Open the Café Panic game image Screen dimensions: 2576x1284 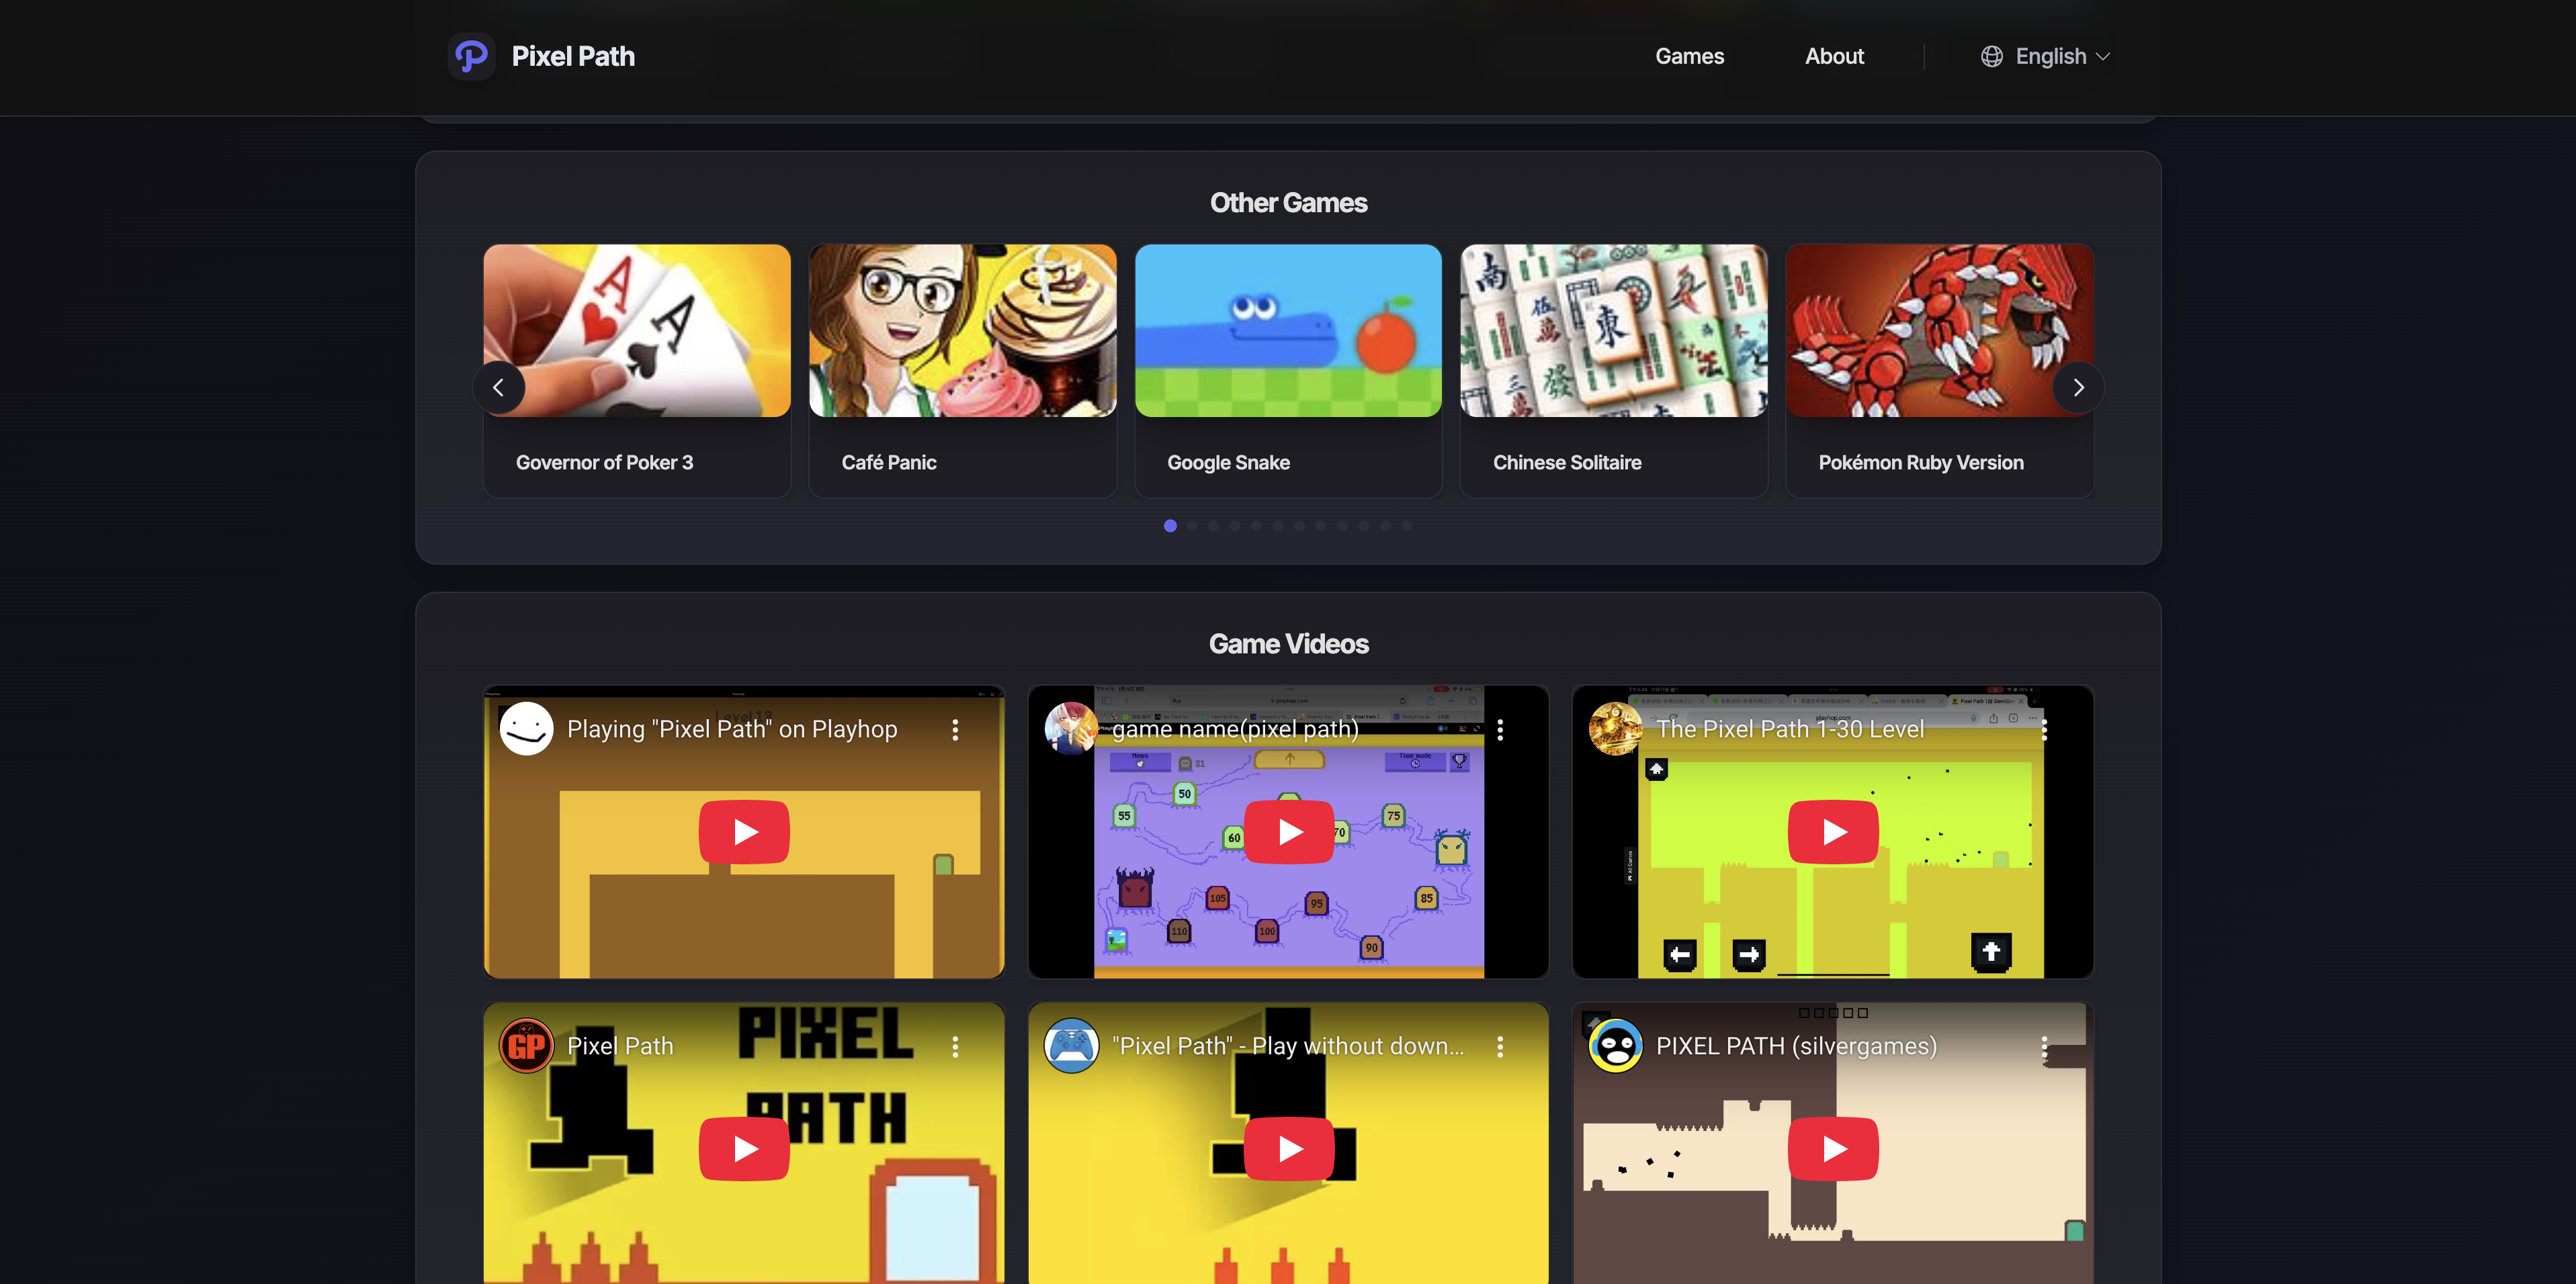tap(963, 331)
